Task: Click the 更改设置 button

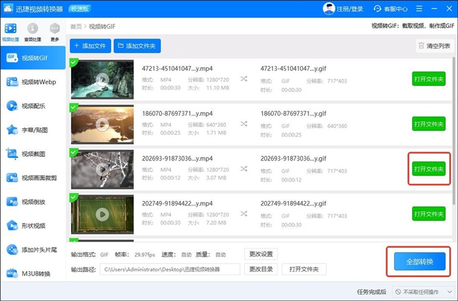Action: [x=261, y=254]
